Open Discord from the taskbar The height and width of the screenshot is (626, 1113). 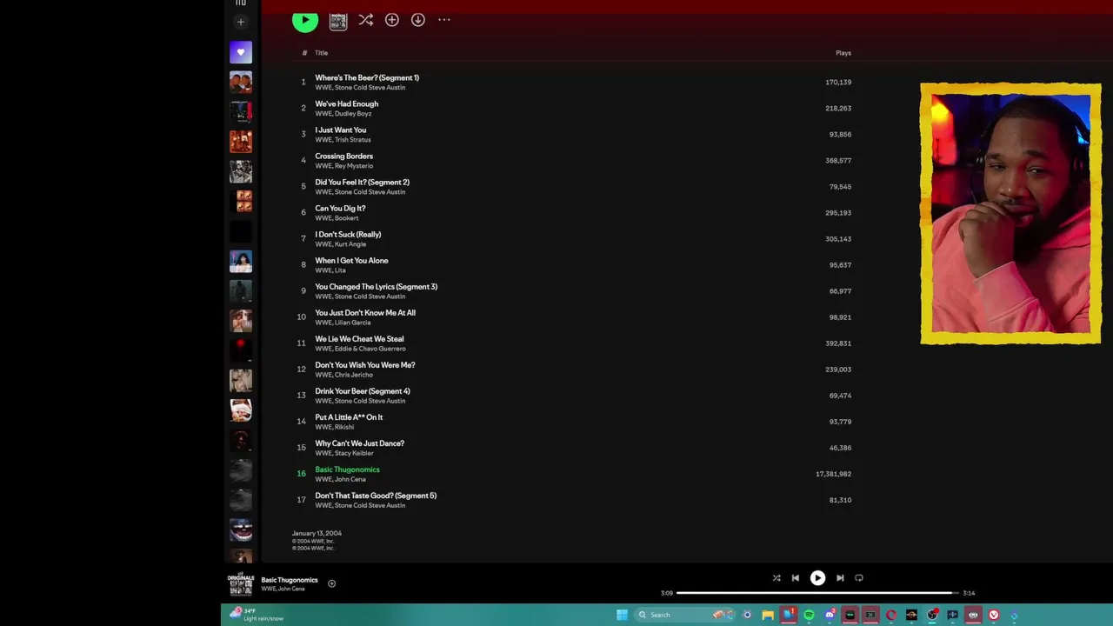tap(830, 615)
